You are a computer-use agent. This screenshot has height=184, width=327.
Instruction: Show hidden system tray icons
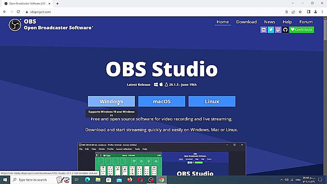[281, 180]
